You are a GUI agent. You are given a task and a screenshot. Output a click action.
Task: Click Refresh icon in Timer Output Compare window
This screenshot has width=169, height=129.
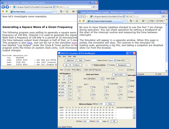coord(127,16)
